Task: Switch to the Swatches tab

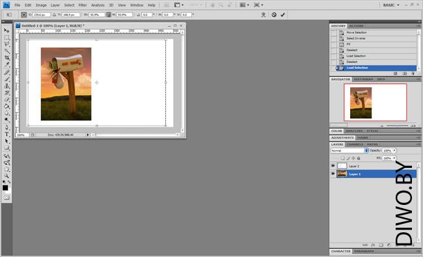Action: click(354, 131)
